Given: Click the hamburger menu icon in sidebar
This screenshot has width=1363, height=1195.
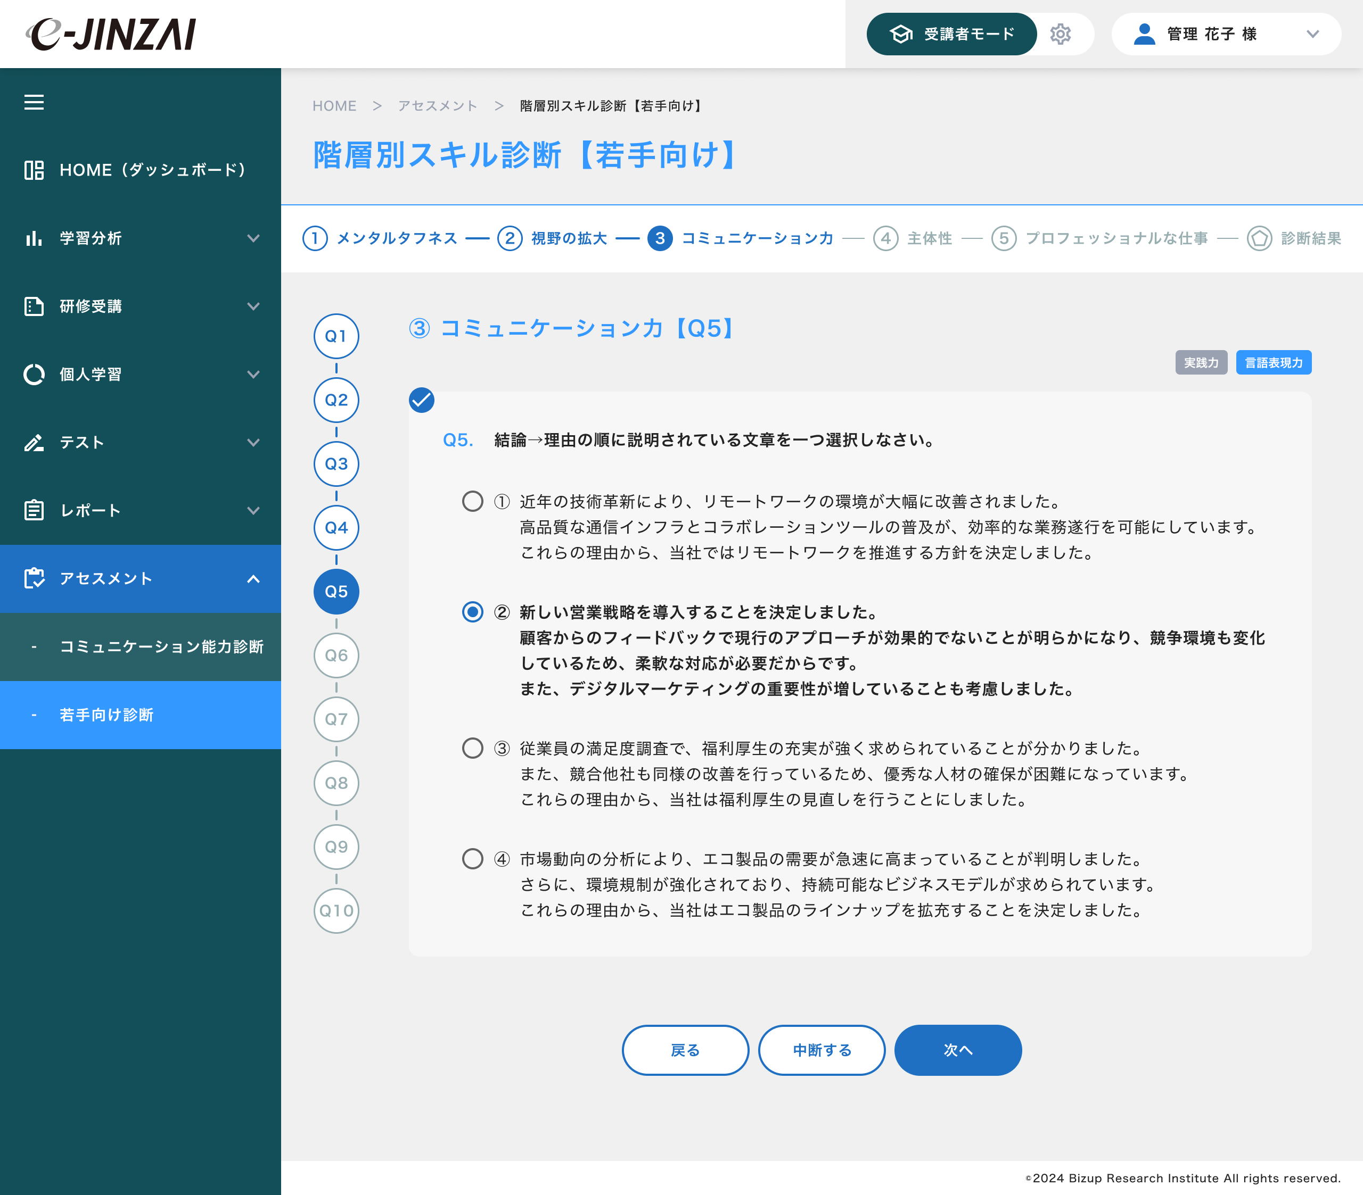Looking at the screenshot, I should [34, 102].
